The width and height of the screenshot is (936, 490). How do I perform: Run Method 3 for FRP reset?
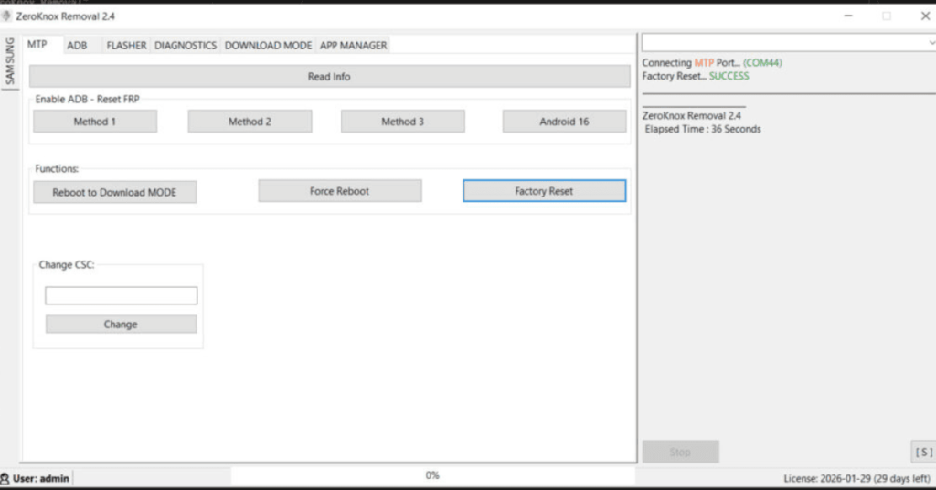[402, 122]
